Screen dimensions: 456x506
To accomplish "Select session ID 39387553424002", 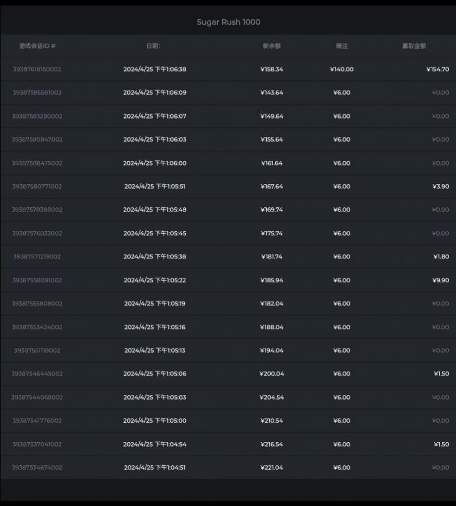I will tap(37, 327).
